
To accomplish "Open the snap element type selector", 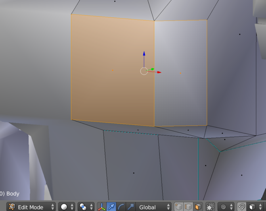I will [254, 207].
